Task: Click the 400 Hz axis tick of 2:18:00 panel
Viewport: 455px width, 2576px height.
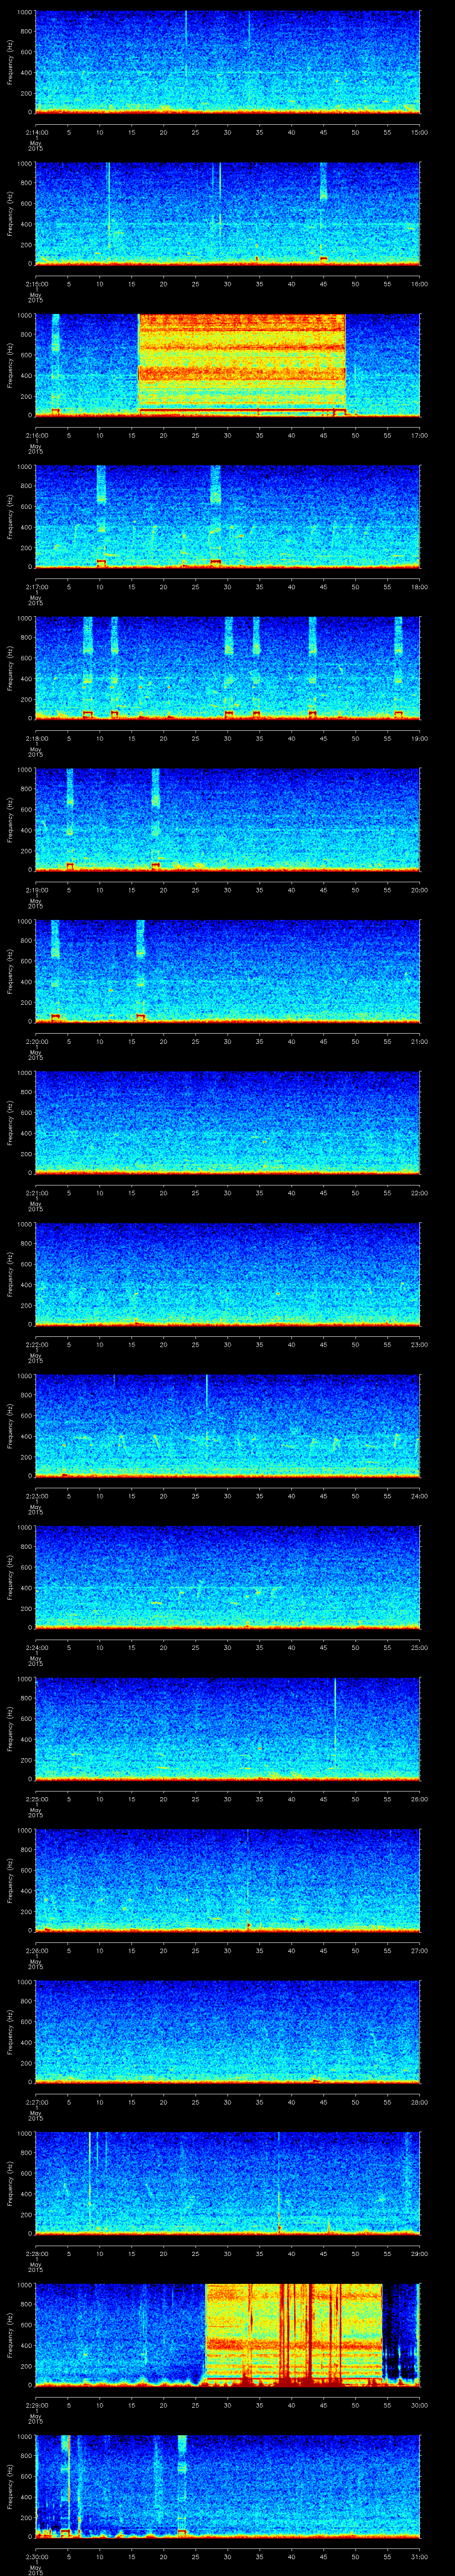Action: tap(26, 678)
